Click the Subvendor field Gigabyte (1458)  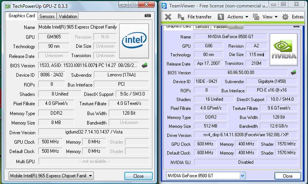coord(272,81)
